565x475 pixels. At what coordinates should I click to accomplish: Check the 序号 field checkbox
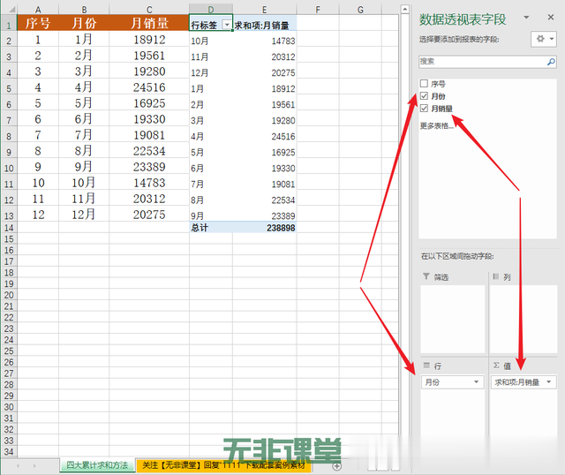point(424,84)
